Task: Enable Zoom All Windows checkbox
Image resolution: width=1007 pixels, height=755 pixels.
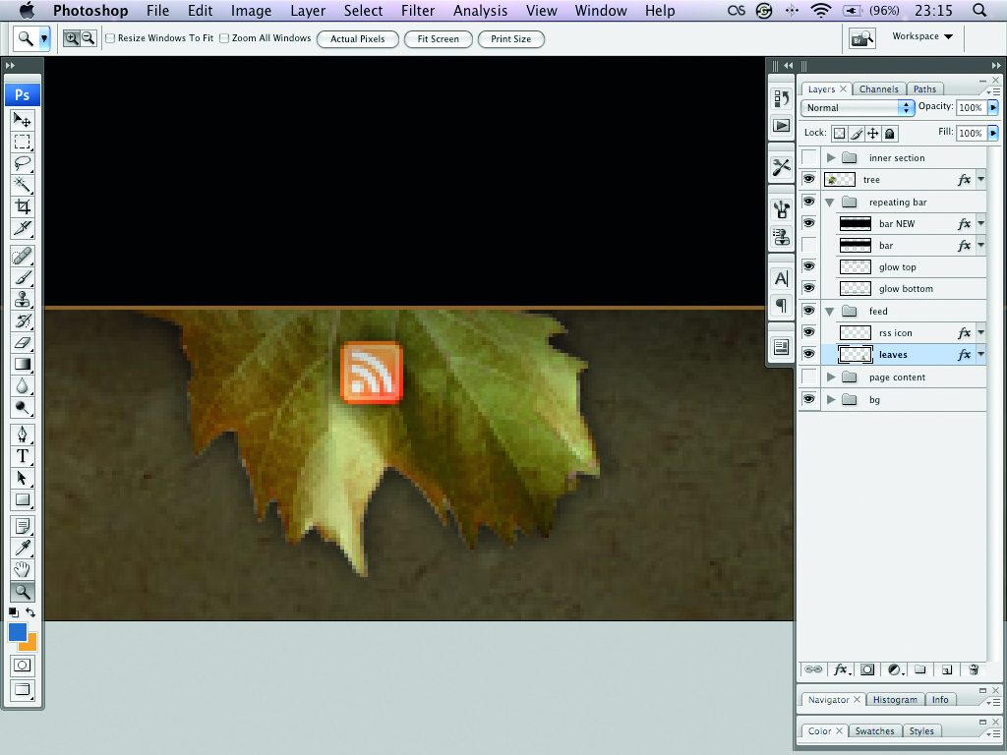Action: 224,38
